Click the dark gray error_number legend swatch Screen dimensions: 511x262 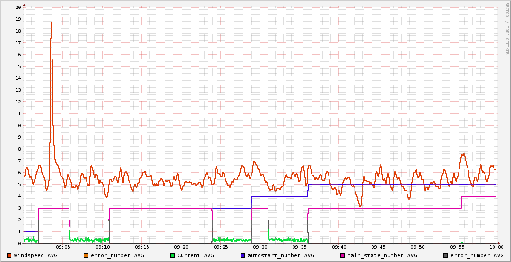coord(445,255)
